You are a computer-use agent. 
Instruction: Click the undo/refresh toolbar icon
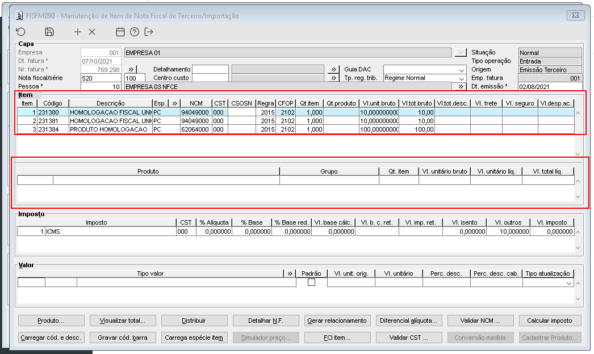pos(20,32)
